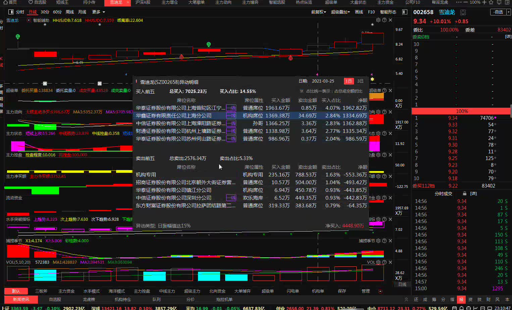Click the F10 button in chart toolbar
512x310 pixels.
pos(371,12)
